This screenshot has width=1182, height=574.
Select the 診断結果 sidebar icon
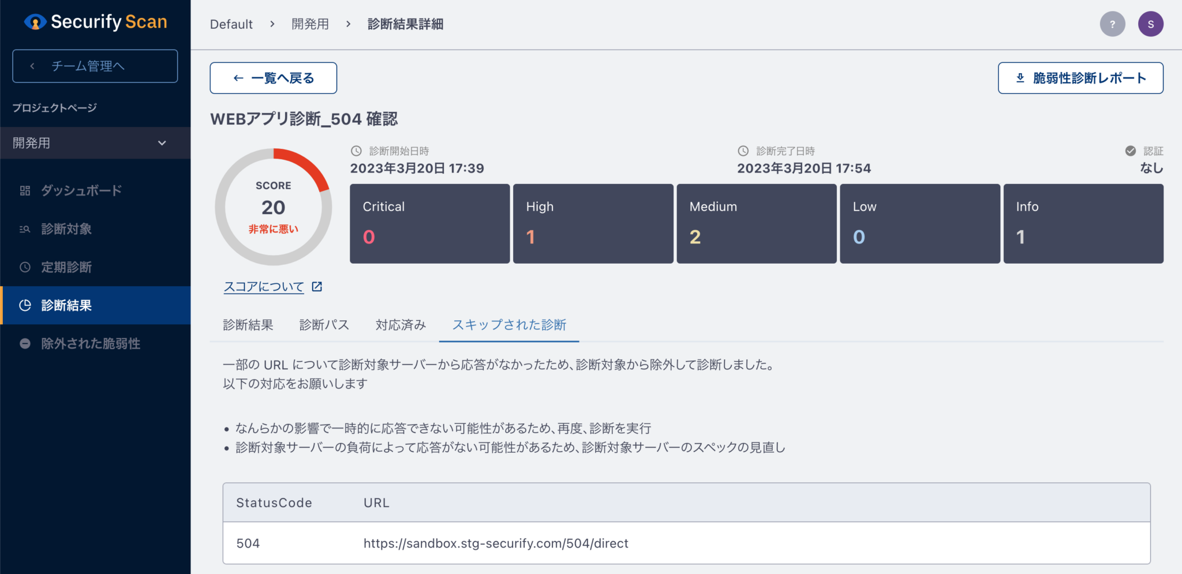[25, 305]
